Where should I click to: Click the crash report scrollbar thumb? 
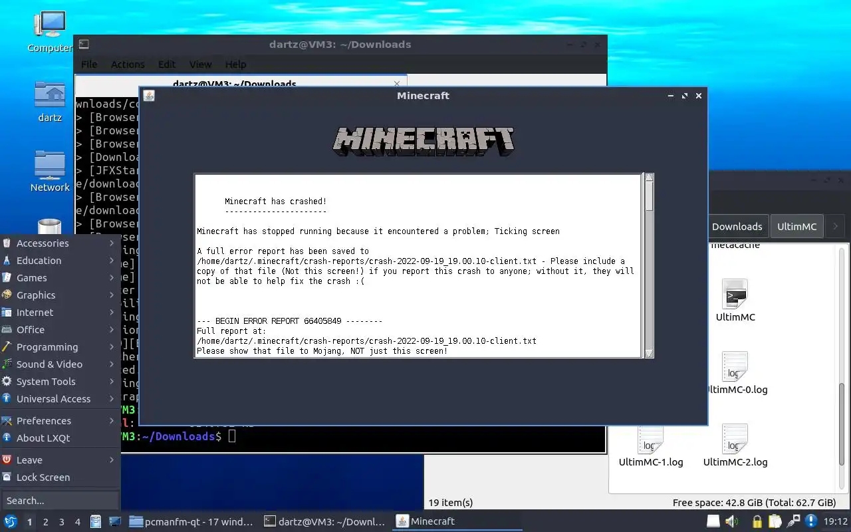pos(649,197)
